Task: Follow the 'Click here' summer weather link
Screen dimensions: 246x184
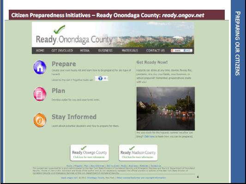Action: (149, 137)
